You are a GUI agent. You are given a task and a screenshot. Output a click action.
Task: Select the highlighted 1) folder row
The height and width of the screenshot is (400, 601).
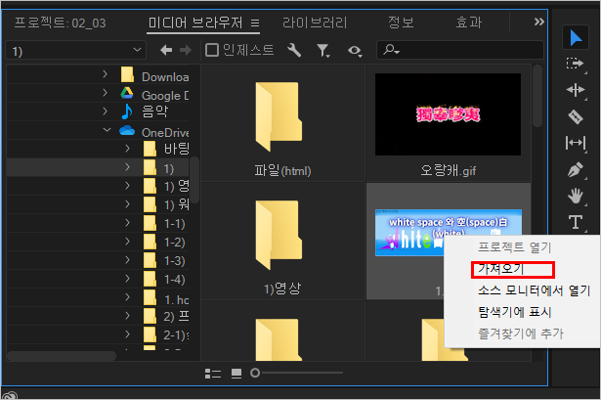(x=98, y=167)
